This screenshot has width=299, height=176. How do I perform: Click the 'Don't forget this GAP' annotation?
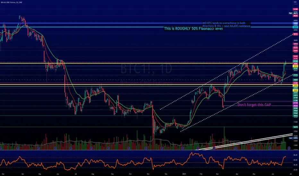tap(254, 105)
